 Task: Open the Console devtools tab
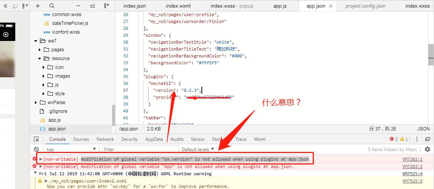pyautogui.click(x=58, y=139)
